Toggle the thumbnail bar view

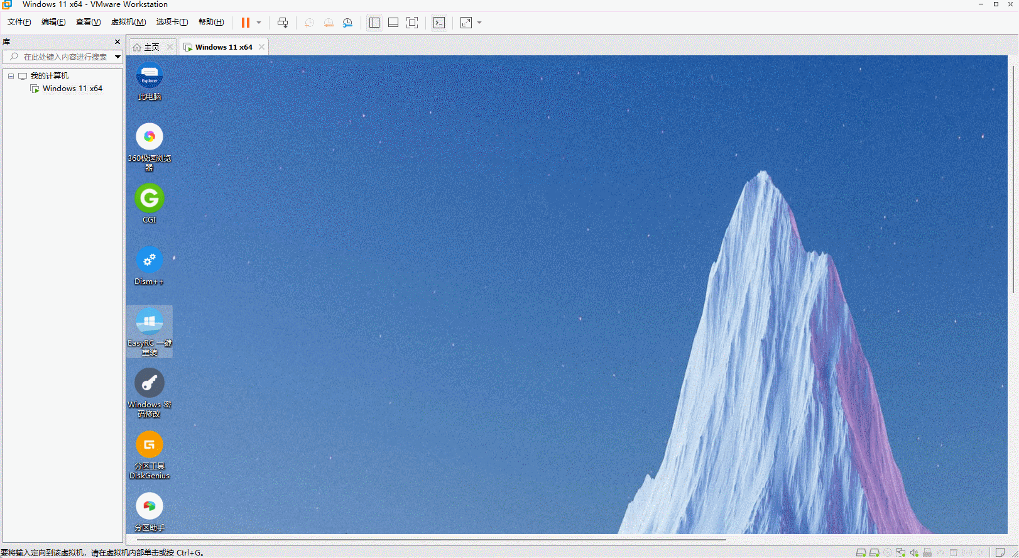[393, 23]
